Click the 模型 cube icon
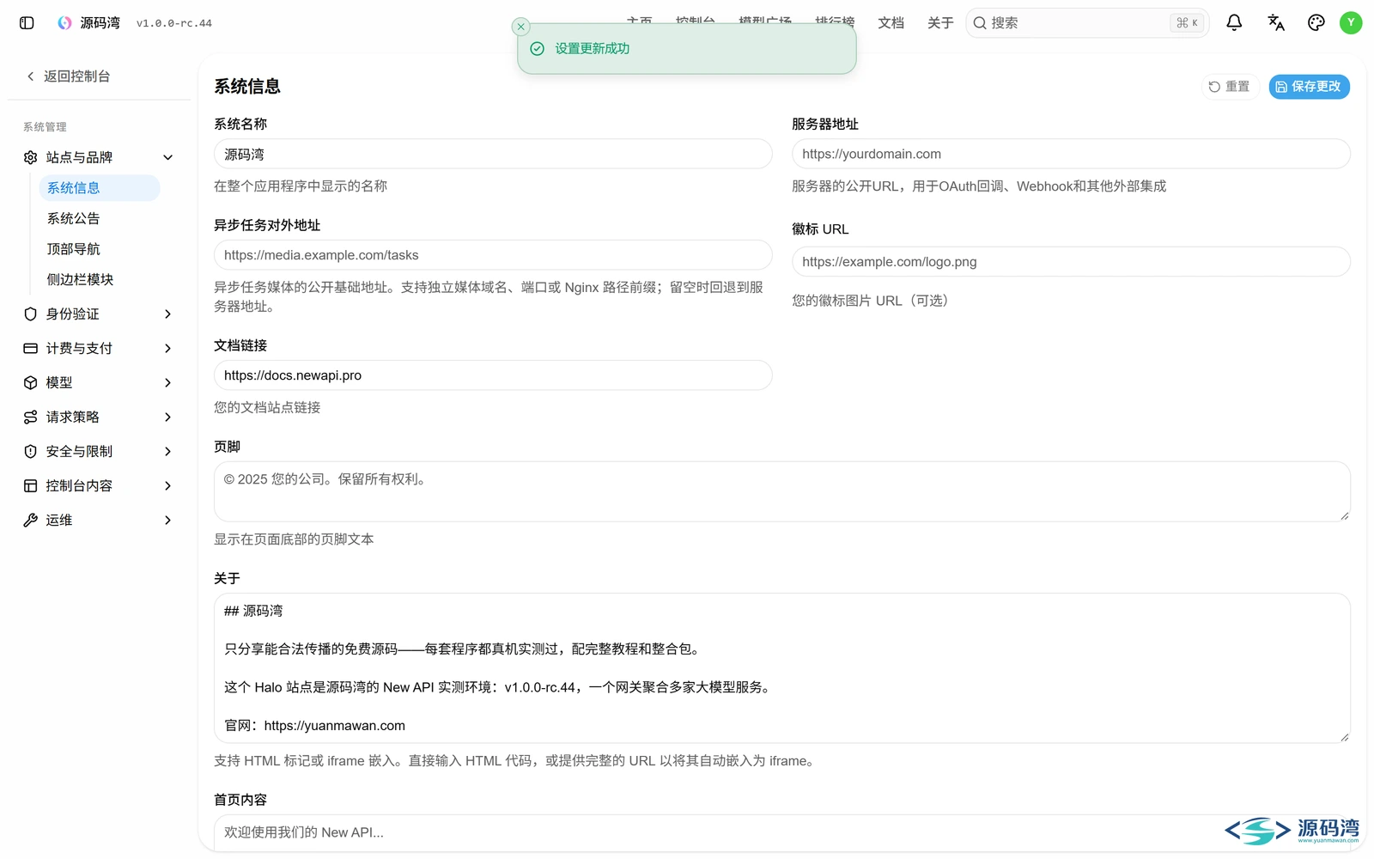1374x859 pixels. tap(31, 382)
